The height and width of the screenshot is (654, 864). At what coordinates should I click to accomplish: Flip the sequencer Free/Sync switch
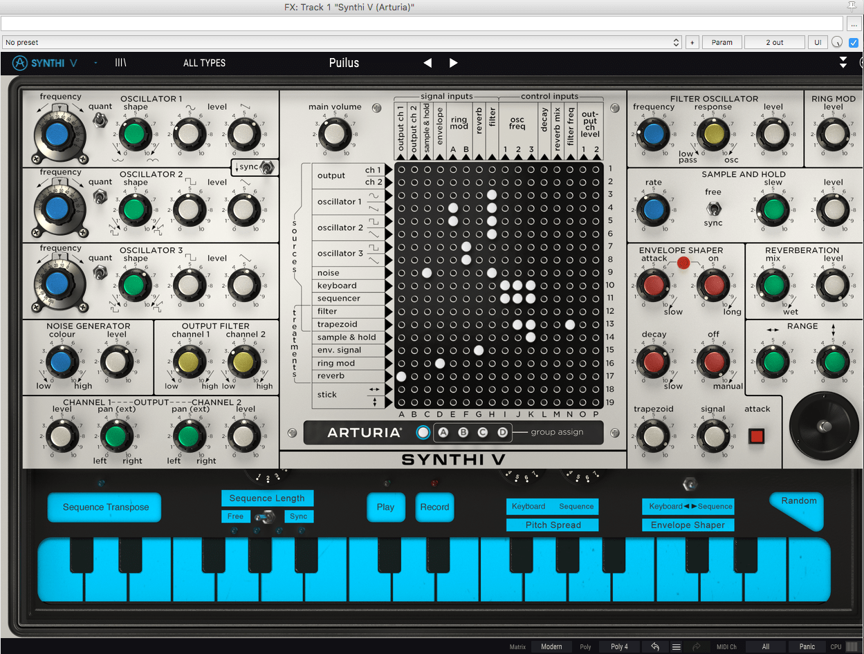click(267, 516)
